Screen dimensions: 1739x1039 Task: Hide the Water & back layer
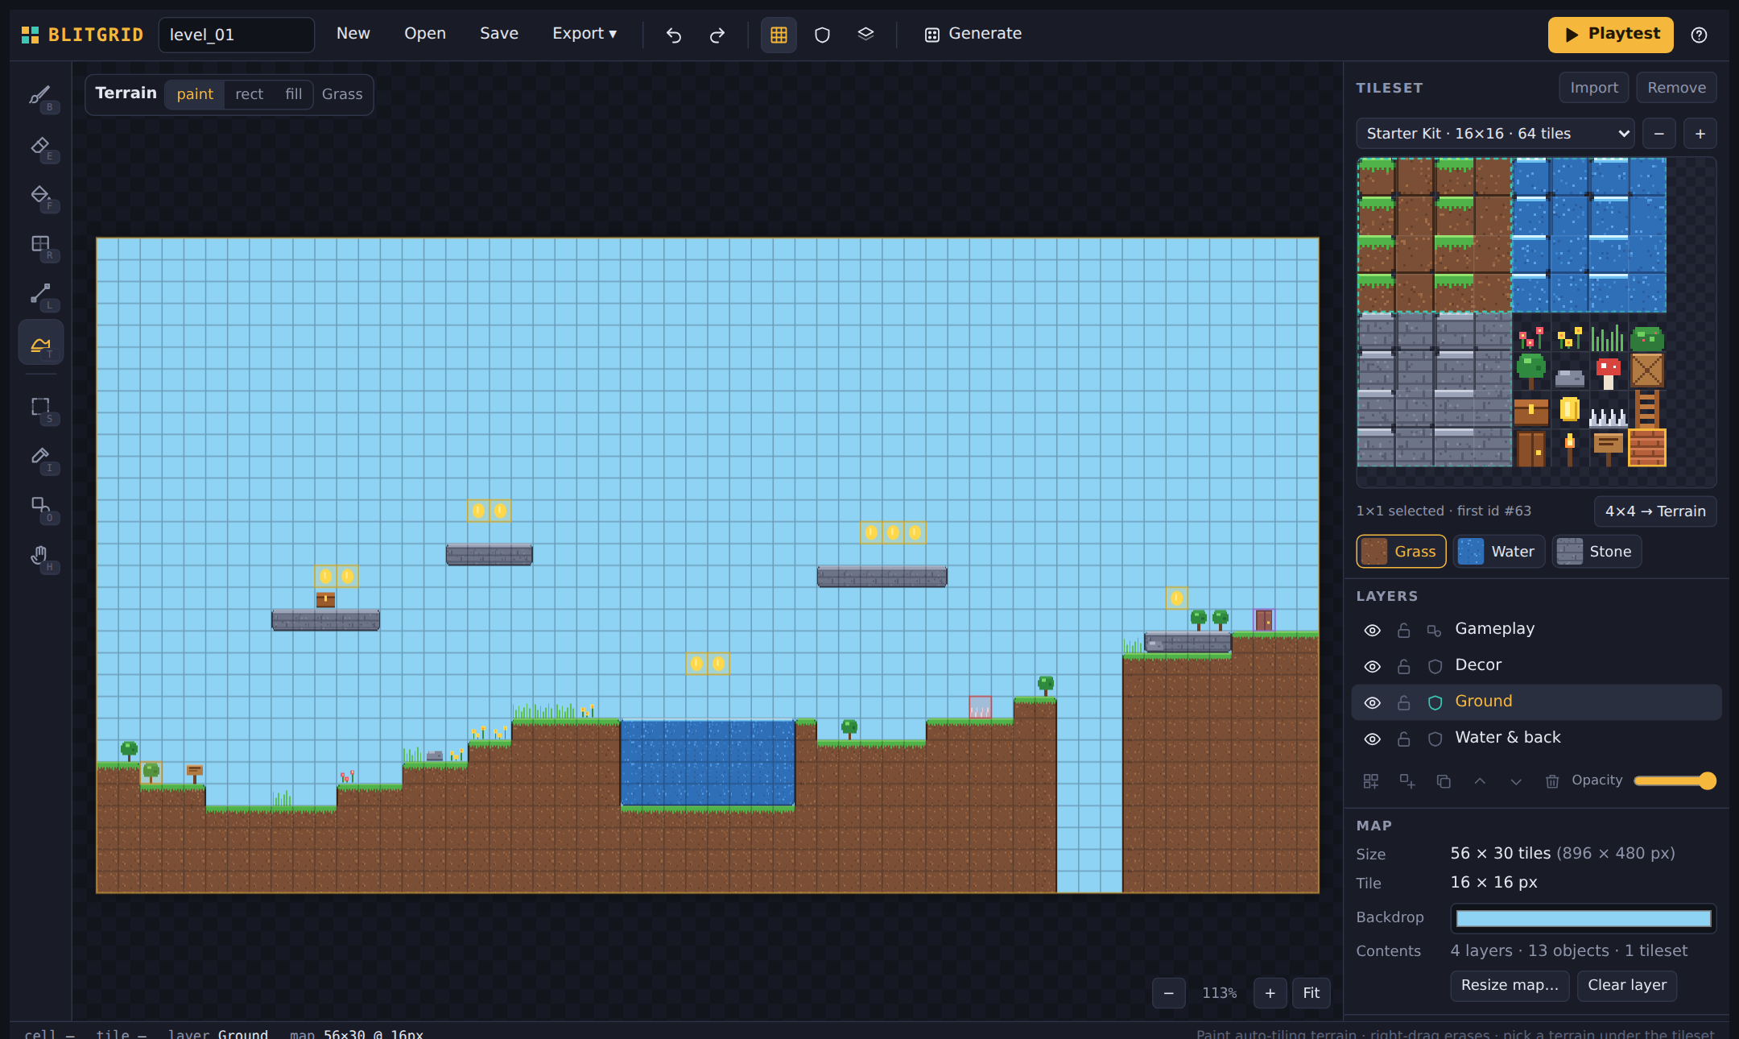1373,739
